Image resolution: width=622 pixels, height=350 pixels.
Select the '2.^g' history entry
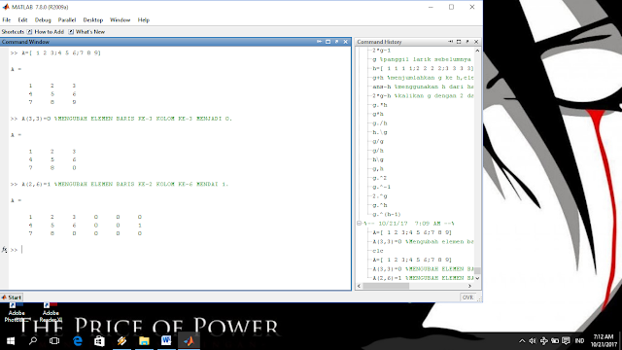pyautogui.click(x=380, y=196)
